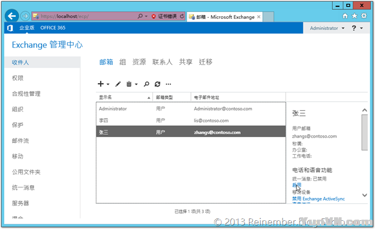Sort by the 显示名 column header
This screenshot has height=229, width=375.
(x=124, y=97)
